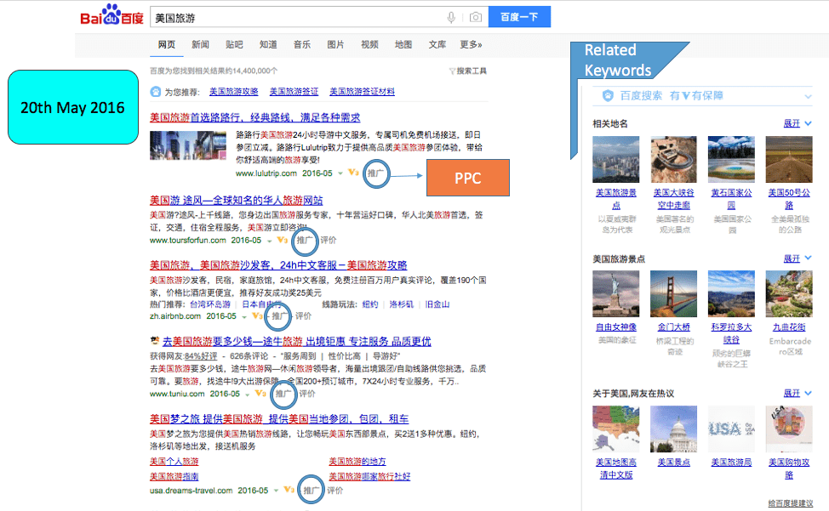Click the 黄石国家公园 thumbnail
The height and width of the screenshot is (511, 829).
[730, 159]
